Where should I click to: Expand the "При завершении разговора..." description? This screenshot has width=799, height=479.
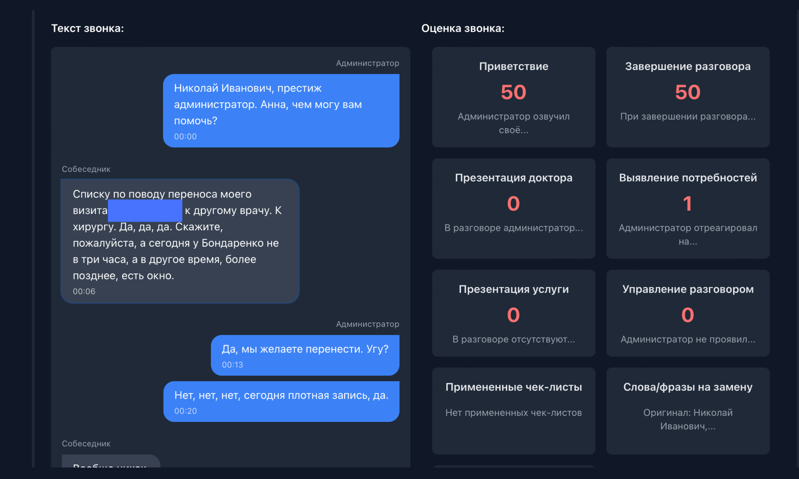(688, 117)
